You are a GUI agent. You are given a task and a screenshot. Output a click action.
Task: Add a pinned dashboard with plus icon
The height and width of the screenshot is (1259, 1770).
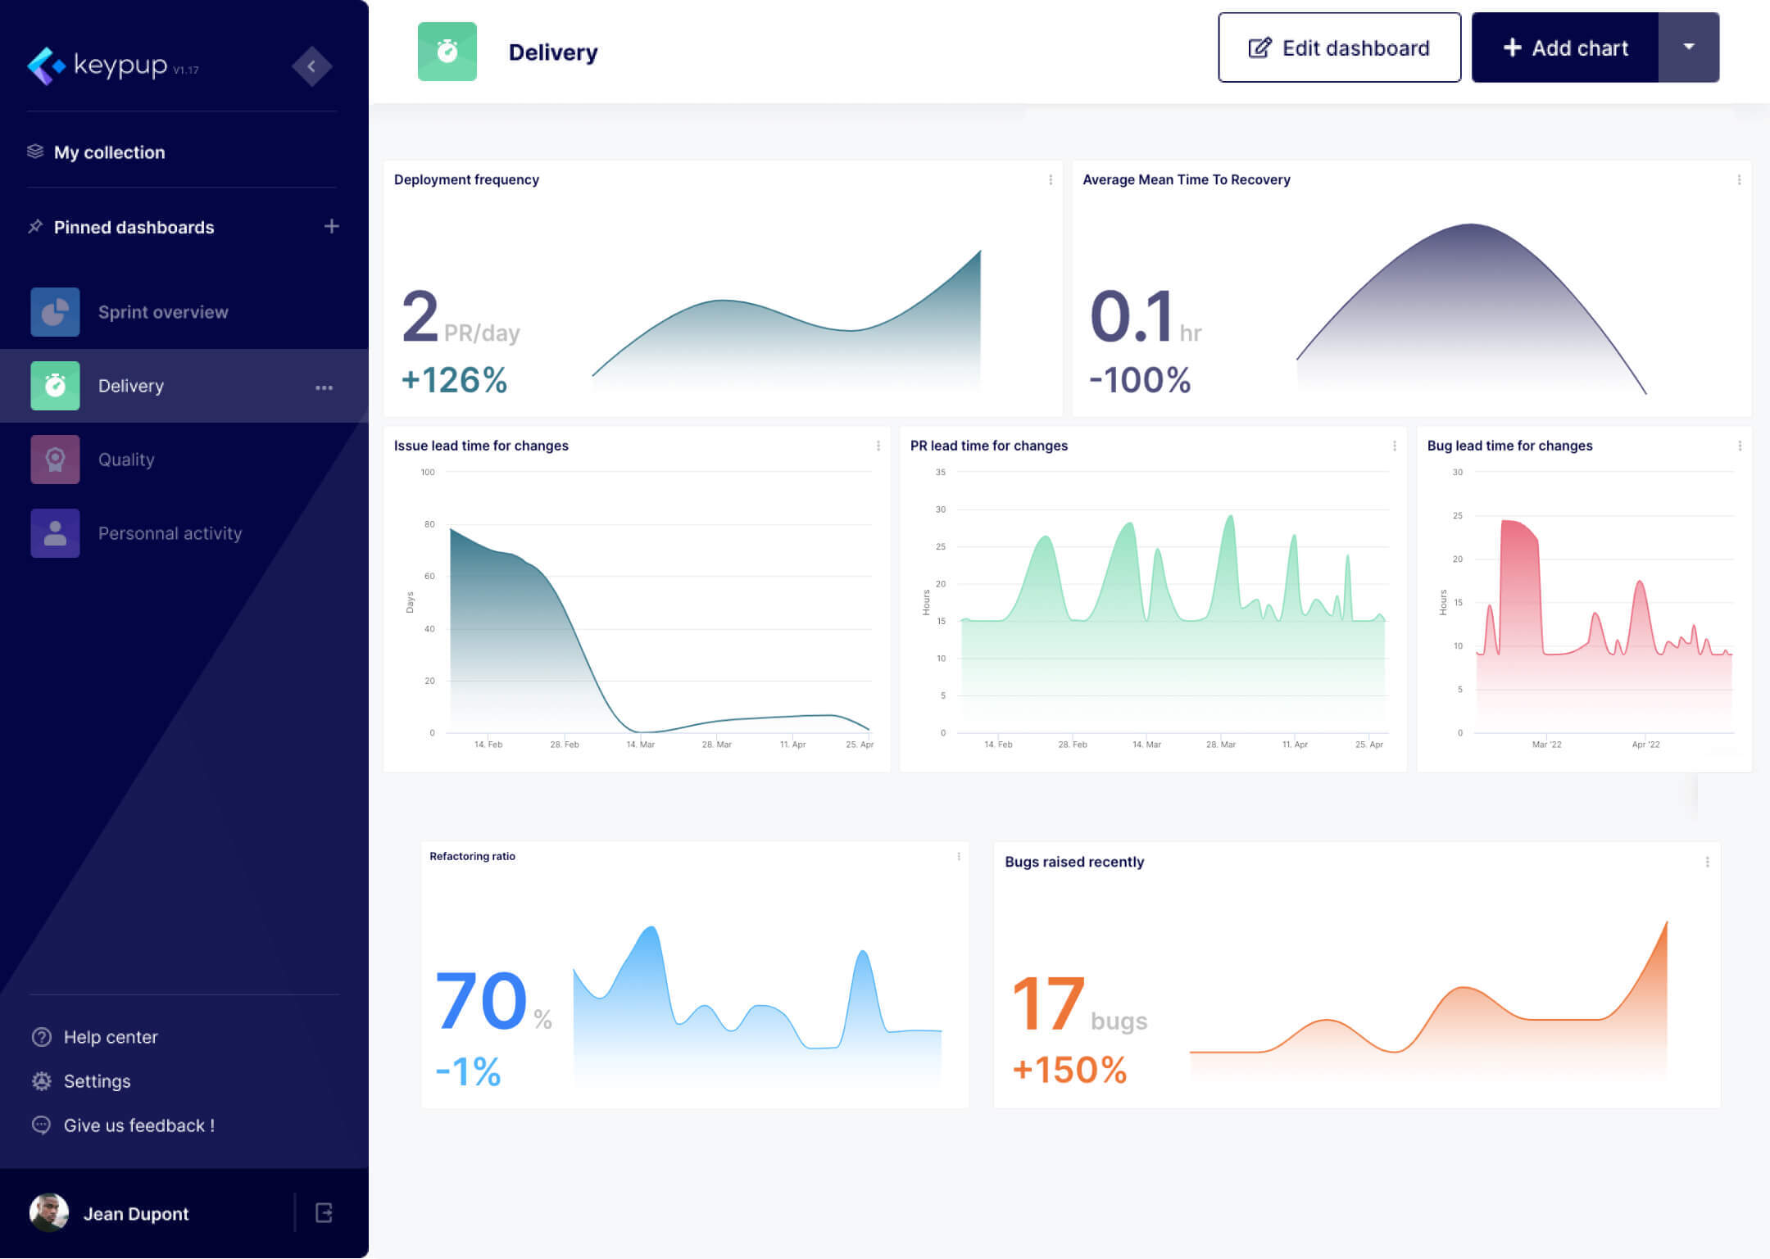pyautogui.click(x=331, y=226)
